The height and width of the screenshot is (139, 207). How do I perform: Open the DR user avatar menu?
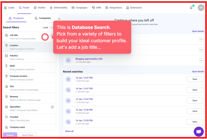[201, 8]
